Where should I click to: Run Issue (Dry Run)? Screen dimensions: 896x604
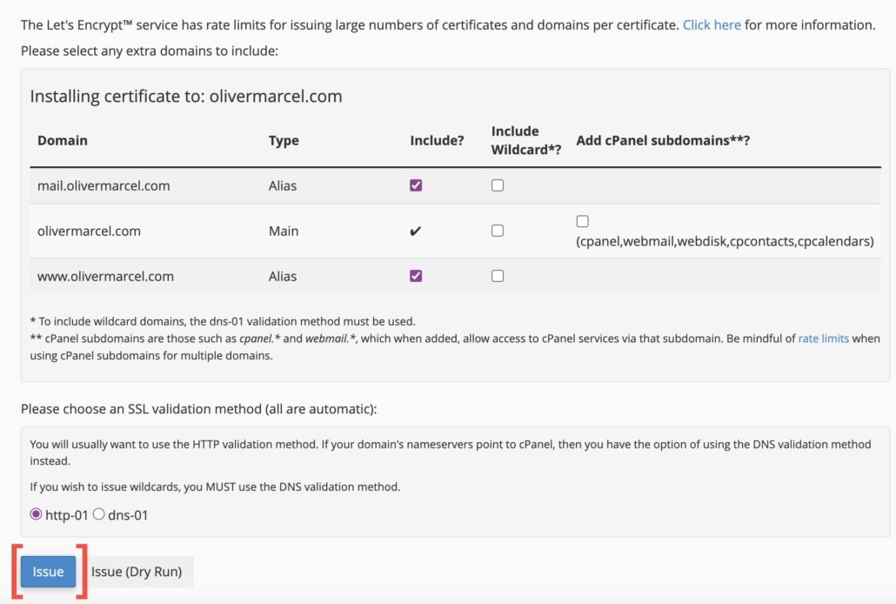(137, 572)
